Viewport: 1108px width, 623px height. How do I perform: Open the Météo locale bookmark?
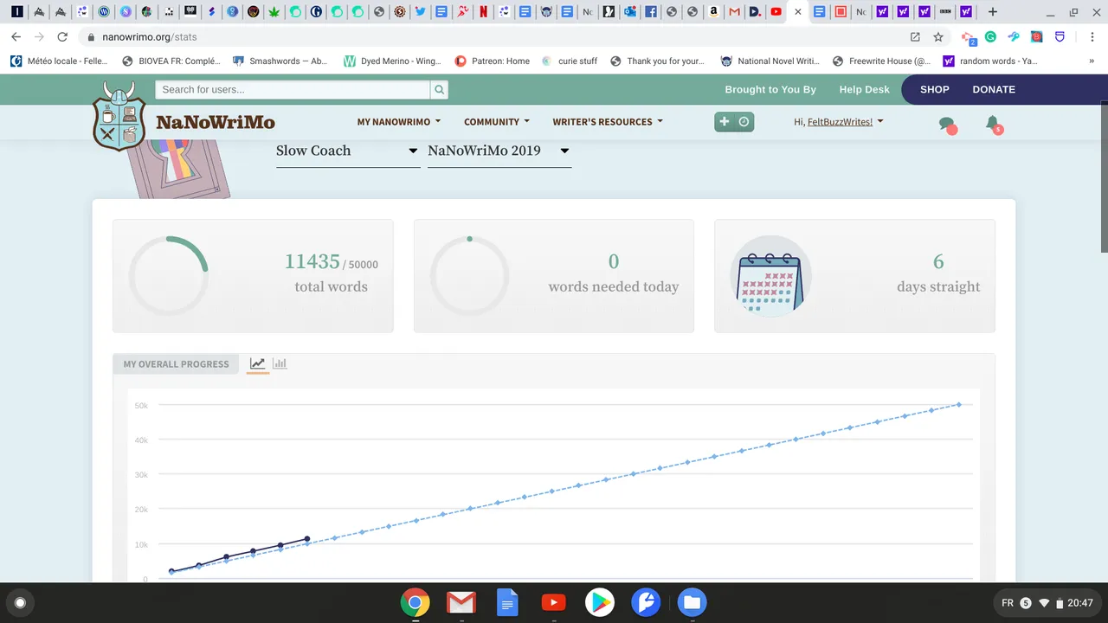click(x=59, y=61)
